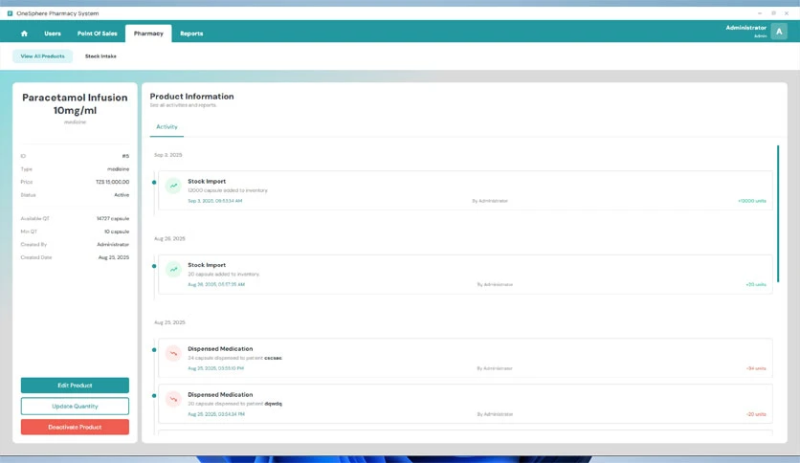Click dispensed icon for patient cscsac

point(173,353)
